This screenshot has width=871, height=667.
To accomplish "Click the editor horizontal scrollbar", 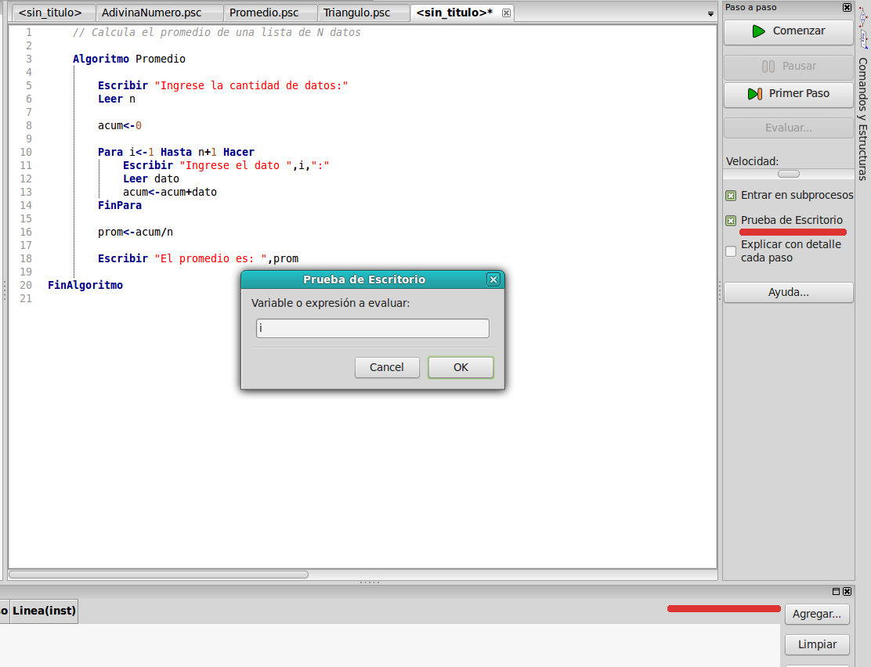I will click(x=158, y=575).
